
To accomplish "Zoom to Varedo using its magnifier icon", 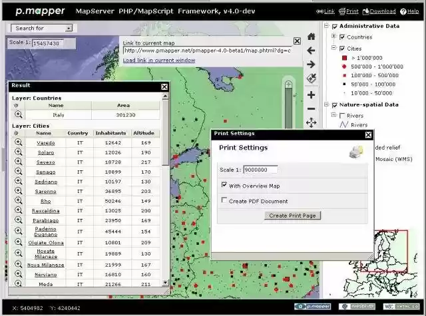I will click(18, 142).
